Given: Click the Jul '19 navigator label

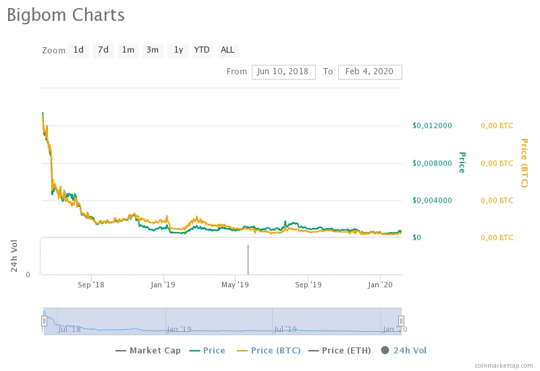Looking at the screenshot, I should pos(285,329).
